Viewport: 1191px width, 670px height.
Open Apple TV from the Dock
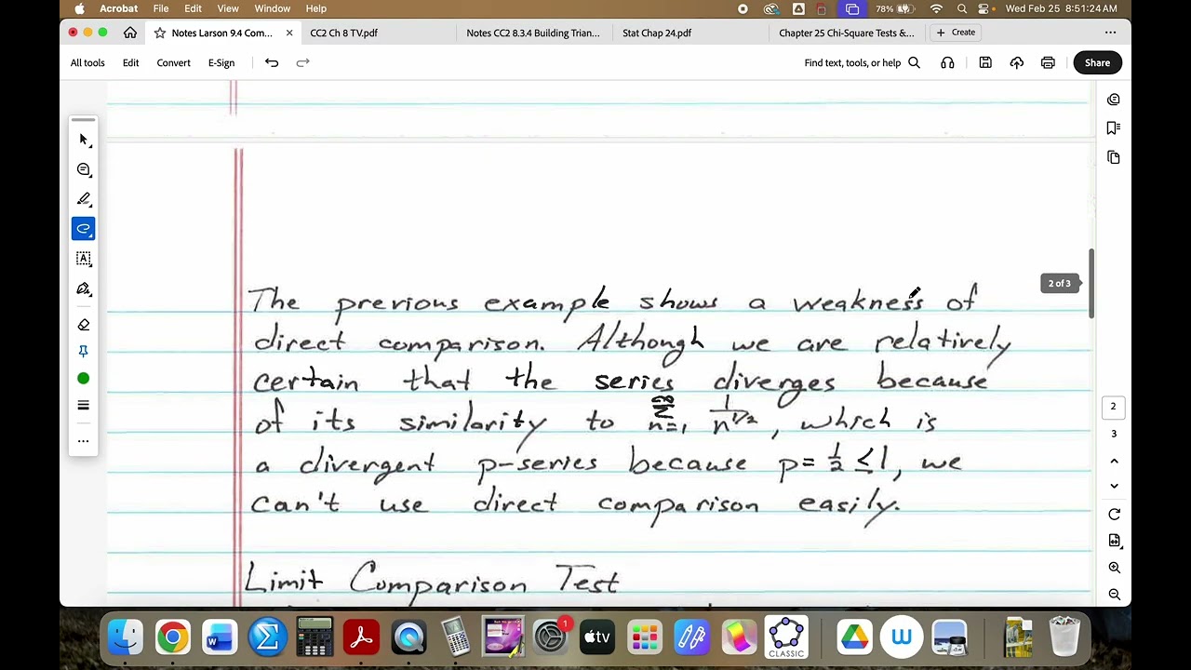597,637
